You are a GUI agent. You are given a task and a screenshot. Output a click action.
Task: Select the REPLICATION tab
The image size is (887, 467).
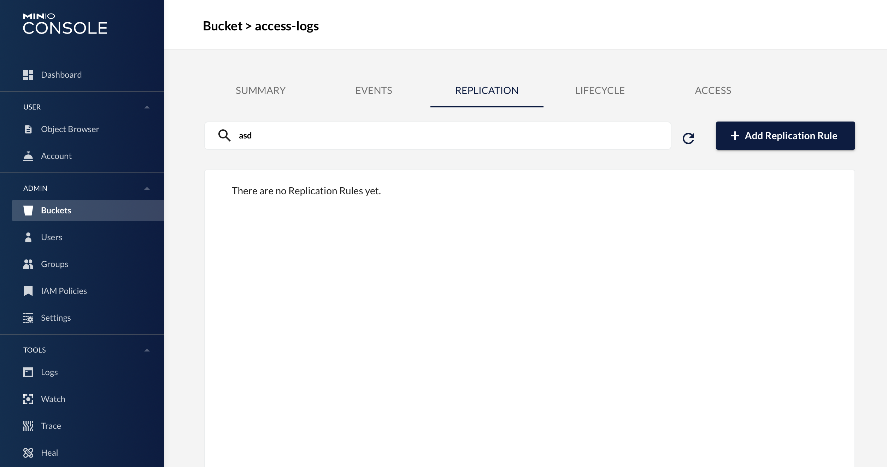coord(487,90)
